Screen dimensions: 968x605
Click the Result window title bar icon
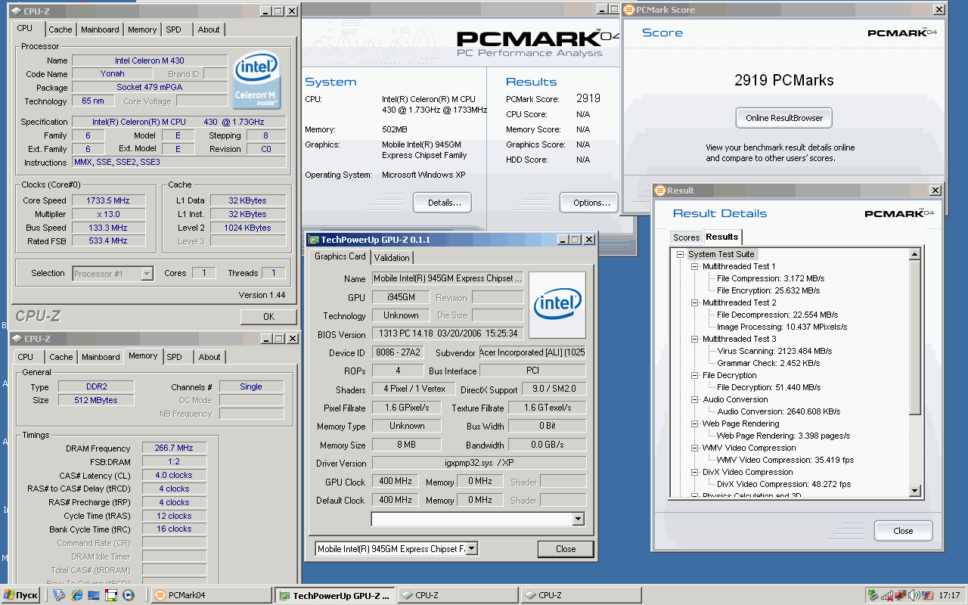[x=659, y=191]
